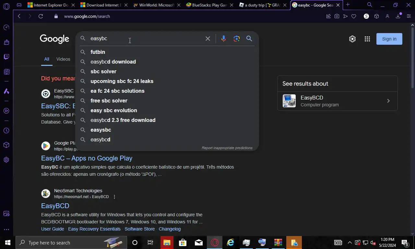Open the sidebar Settings gear

(x=6, y=160)
